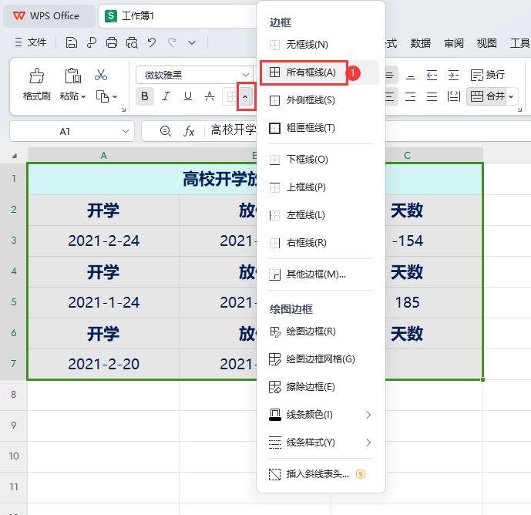
Task: Click the Name Box showing A1
Action: coord(72,131)
